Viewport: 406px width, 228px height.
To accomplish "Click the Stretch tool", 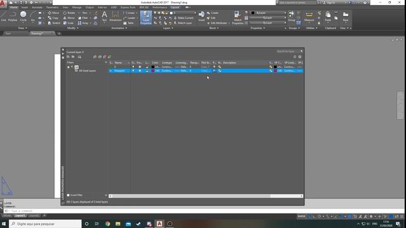I will [54, 23].
